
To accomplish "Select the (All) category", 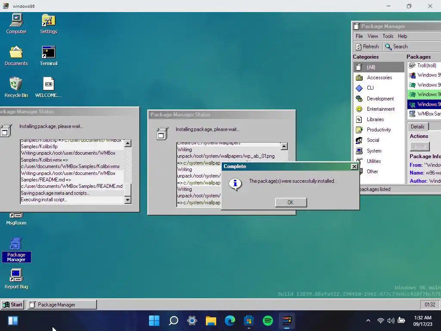I will 379,67.
